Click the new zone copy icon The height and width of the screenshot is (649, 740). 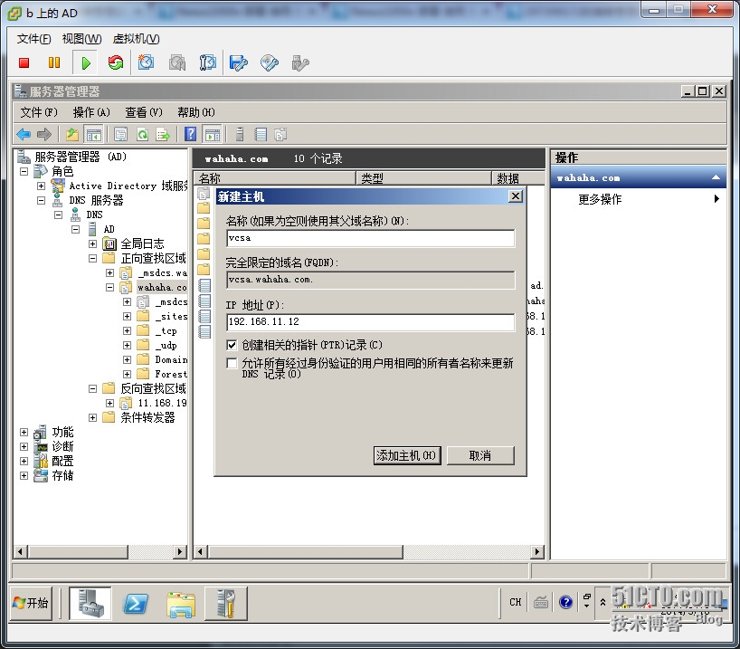tap(280, 135)
